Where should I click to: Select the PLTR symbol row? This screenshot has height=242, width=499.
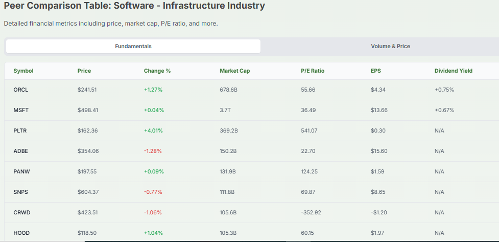(x=20, y=130)
